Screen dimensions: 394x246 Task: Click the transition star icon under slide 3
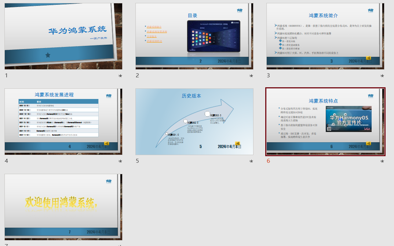coord(382,76)
